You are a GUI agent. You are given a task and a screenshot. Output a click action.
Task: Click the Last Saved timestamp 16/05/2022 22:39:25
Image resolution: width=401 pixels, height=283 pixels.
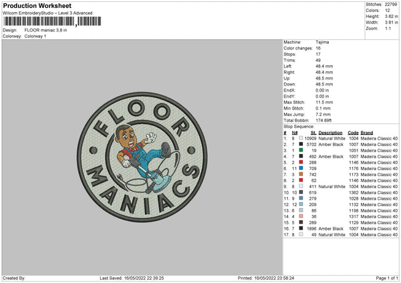(144, 278)
